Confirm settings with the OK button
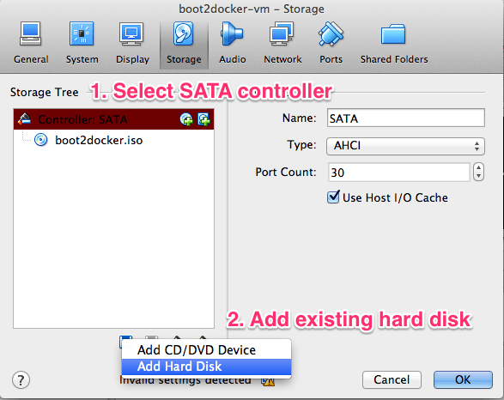Screen dimensions: 504x400 pos(463,379)
